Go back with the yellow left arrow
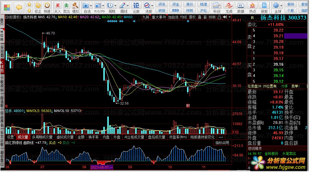310x172 pixels. point(19,7)
